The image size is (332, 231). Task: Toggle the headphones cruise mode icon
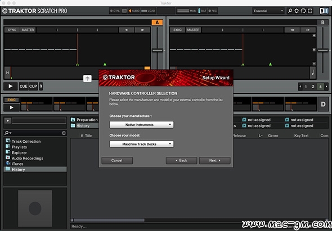coord(303,11)
